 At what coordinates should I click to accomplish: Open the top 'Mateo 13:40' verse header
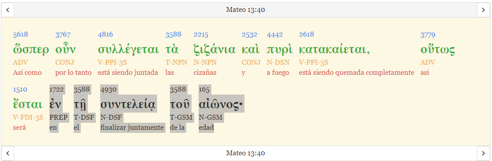(x=245, y=10)
